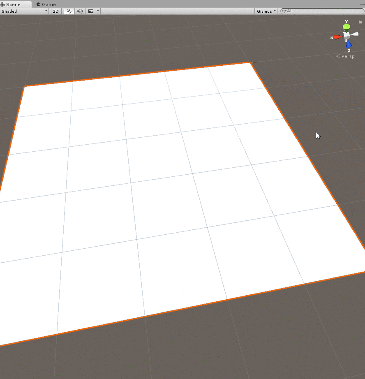The image size is (365, 379).
Task: Open the Shaded draw mode dropdown
Action: pyautogui.click(x=24, y=11)
